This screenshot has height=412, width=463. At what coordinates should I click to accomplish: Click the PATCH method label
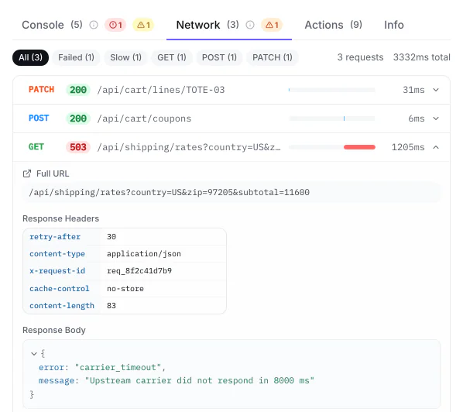pos(41,90)
